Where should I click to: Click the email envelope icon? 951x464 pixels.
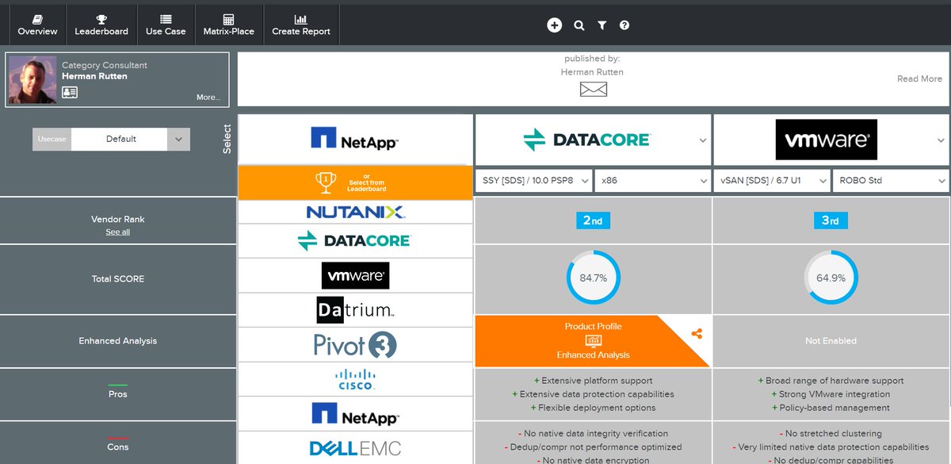pyautogui.click(x=593, y=90)
